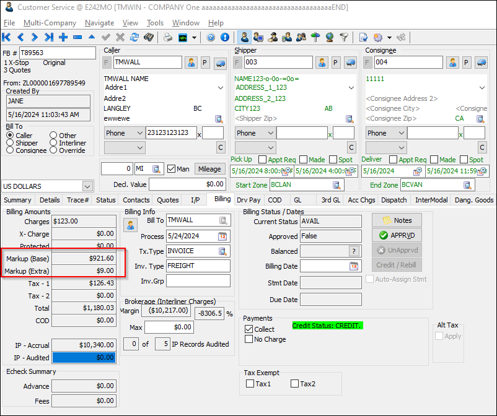The width and height of the screenshot is (497, 416).
Task: Click the signpost toolbar icon
Action: pyautogui.click(x=315, y=37)
